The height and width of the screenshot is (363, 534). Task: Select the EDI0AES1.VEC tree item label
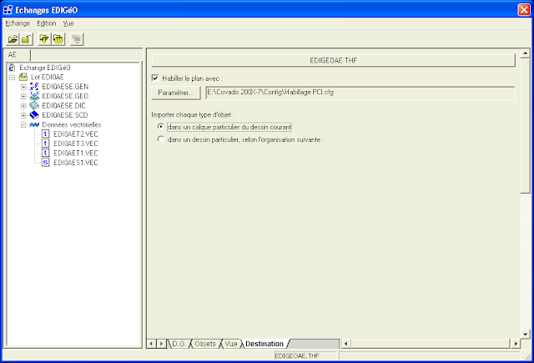tap(76, 163)
